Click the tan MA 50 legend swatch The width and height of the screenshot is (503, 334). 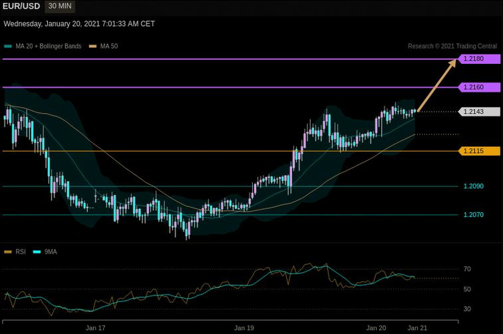coord(92,46)
